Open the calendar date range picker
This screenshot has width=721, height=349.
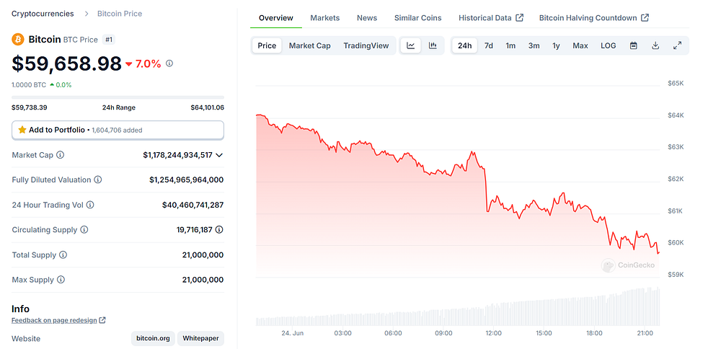(633, 45)
